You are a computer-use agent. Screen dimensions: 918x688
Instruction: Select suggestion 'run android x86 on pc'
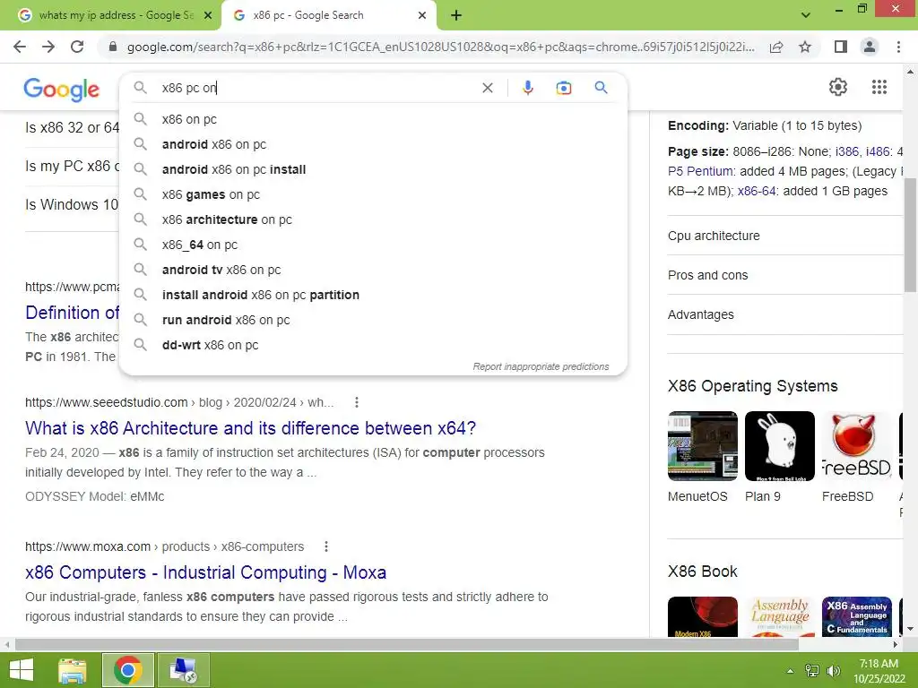pos(373,321)
